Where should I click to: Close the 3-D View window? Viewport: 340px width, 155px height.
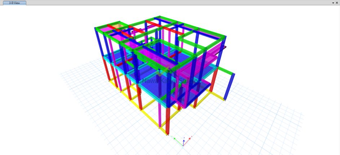[337, 3]
